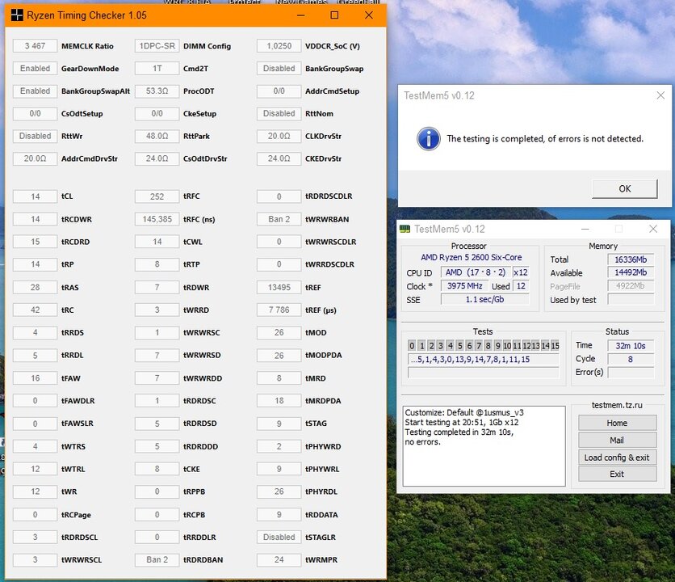The width and height of the screenshot is (675, 582).
Task: Click the Cycle count value 8
Action: click(631, 359)
